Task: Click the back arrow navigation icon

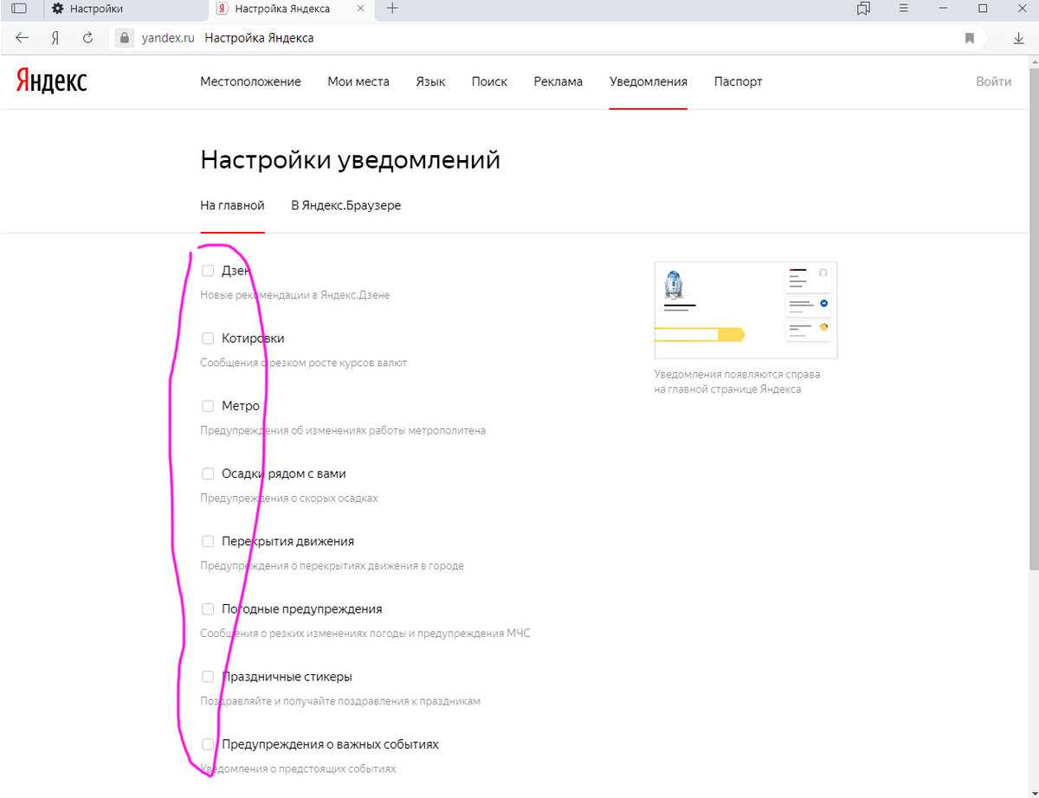Action: pyautogui.click(x=23, y=38)
